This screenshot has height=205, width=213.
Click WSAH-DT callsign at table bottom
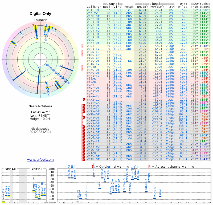[x=93, y=159]
